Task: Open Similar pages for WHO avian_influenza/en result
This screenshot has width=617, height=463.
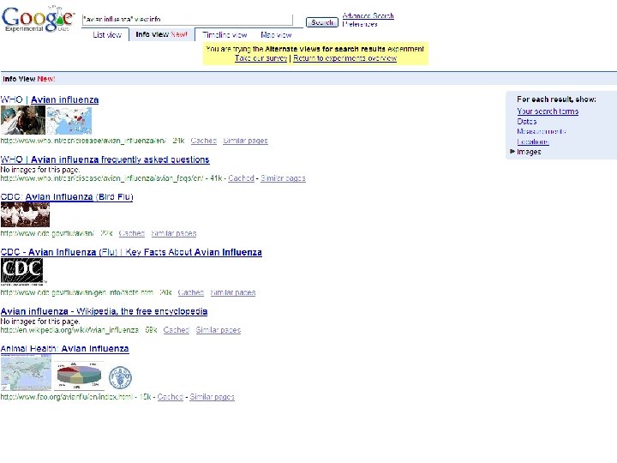Action: click(245, 141)
